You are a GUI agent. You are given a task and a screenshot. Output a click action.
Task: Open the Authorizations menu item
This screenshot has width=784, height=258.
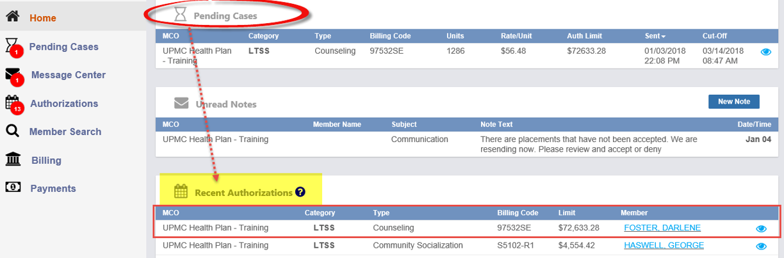64,103
